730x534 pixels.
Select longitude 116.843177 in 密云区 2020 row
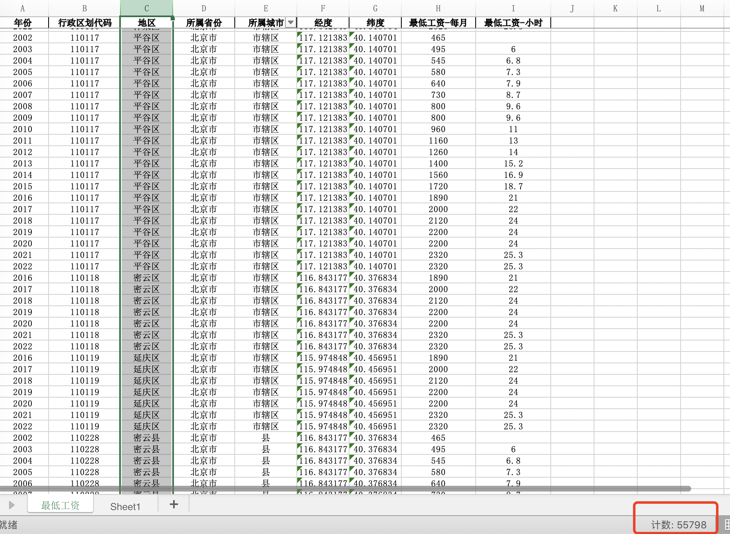pos(323,323)
